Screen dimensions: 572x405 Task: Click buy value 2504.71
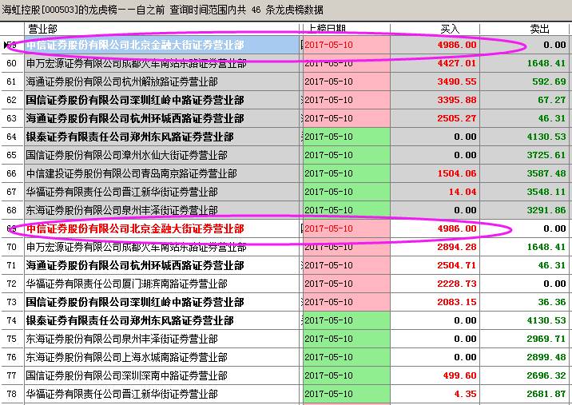(x=457, y=265)
